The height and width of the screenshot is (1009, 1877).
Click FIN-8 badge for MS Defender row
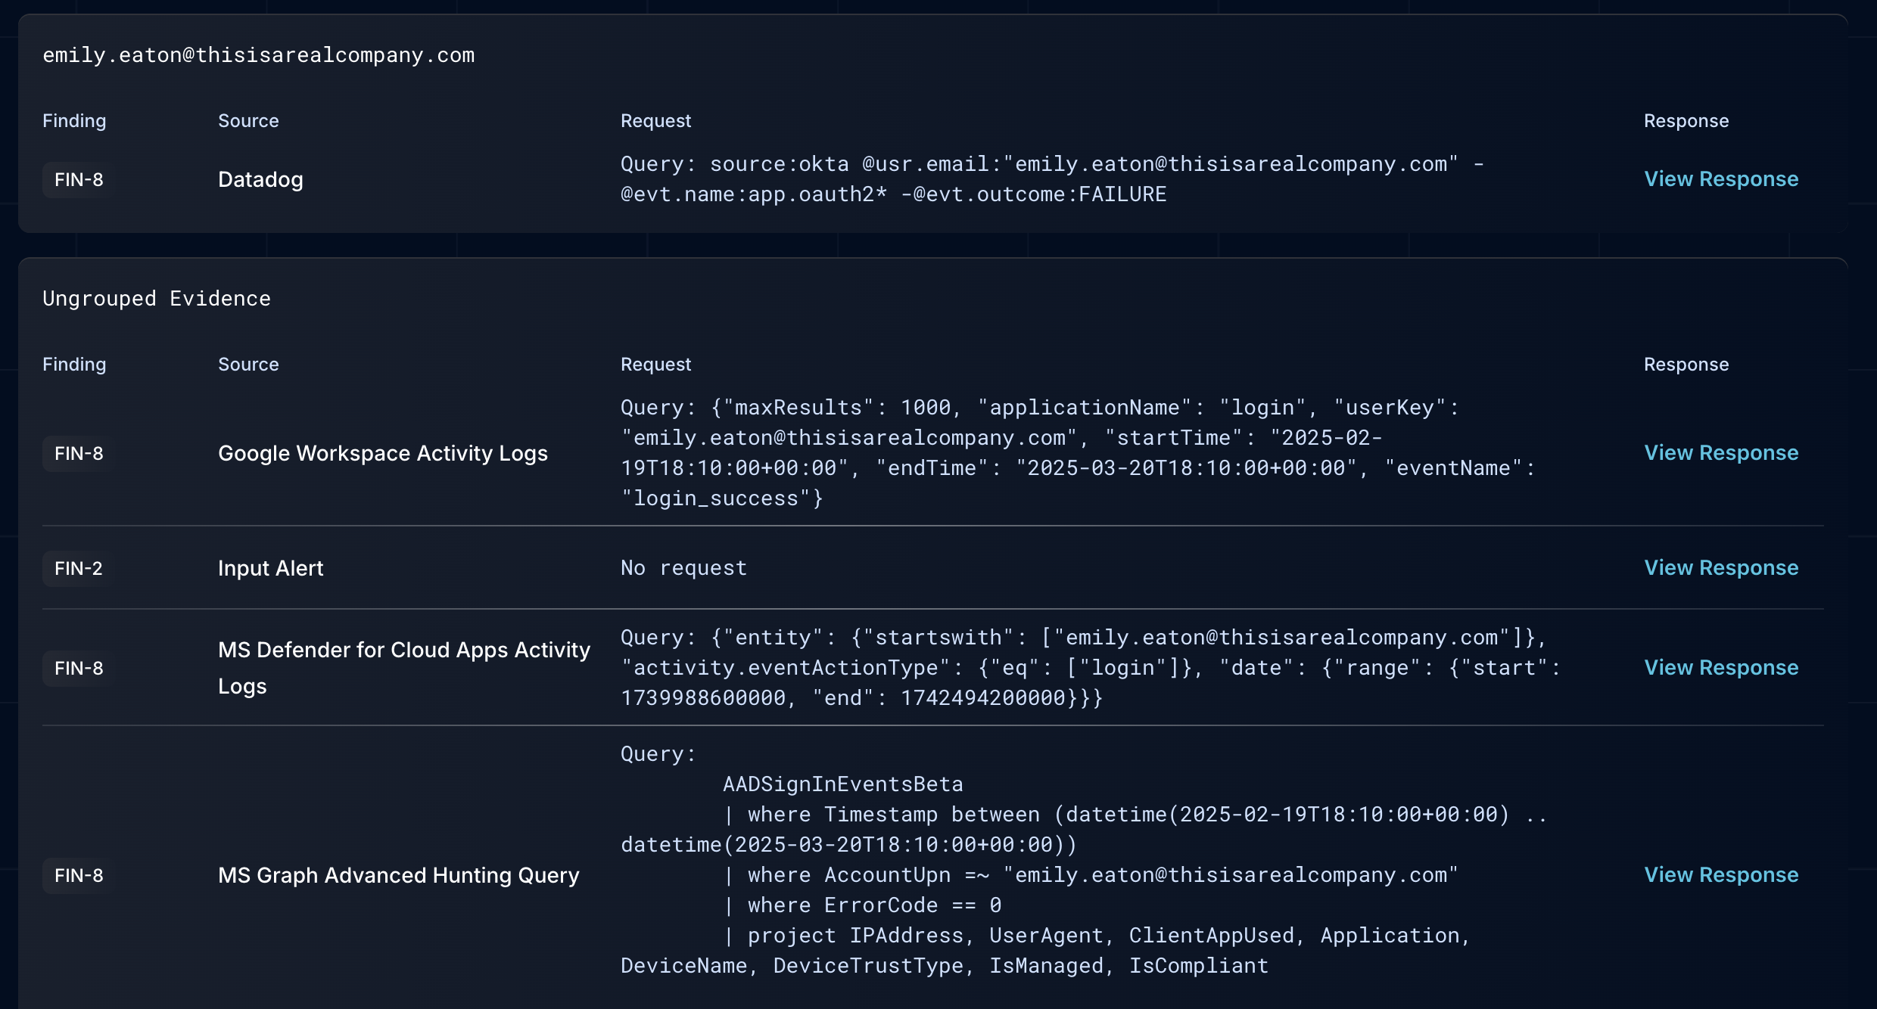click(x=79, y=669)
